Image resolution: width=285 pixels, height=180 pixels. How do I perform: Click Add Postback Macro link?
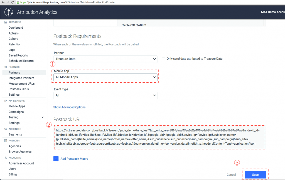(74, 159)
